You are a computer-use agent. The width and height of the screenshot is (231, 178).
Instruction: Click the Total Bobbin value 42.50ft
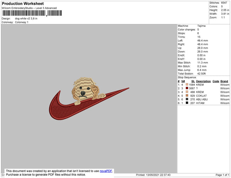[201, 74]
